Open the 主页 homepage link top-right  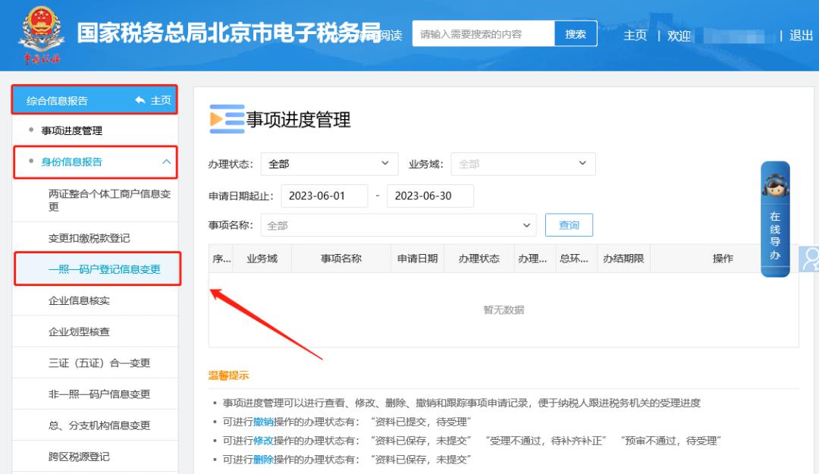(635, 36)
